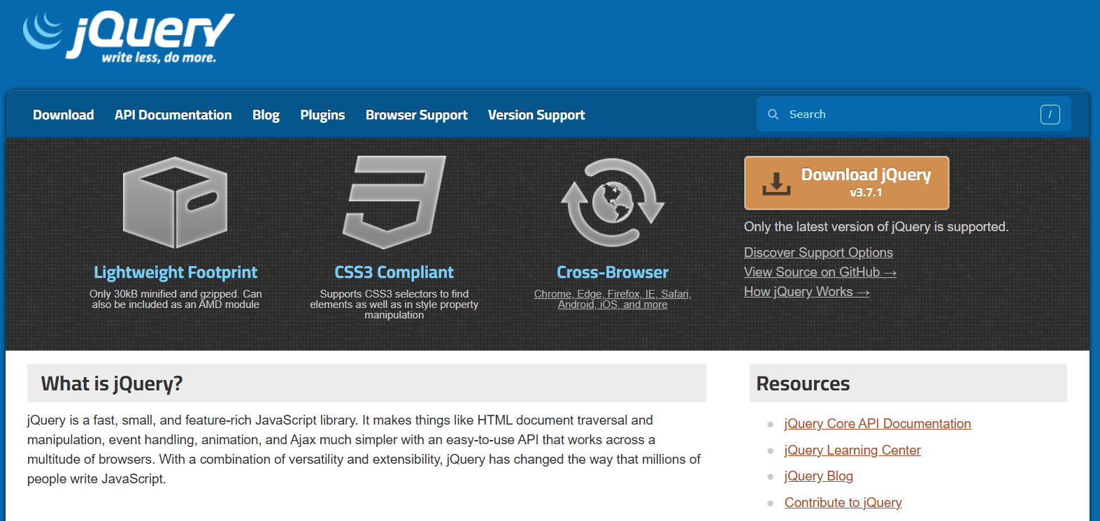Open the Contribute to jQuery link
The height and width of the screenshot is (521, 1100).
(x=843, y=503)
